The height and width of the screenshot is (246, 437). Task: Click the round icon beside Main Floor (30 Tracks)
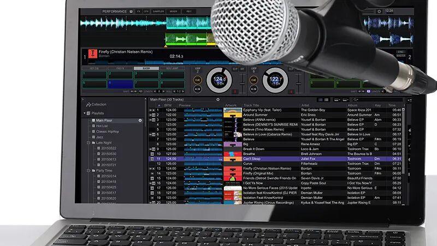pyautogui.click(x=218, y=99)
